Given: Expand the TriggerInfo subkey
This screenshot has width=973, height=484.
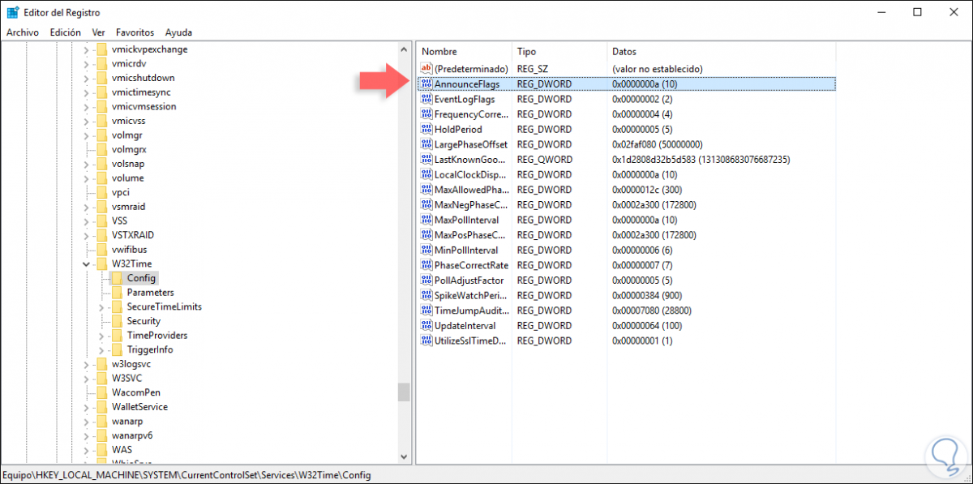Looking at the screenshot, I should [101, 349].
